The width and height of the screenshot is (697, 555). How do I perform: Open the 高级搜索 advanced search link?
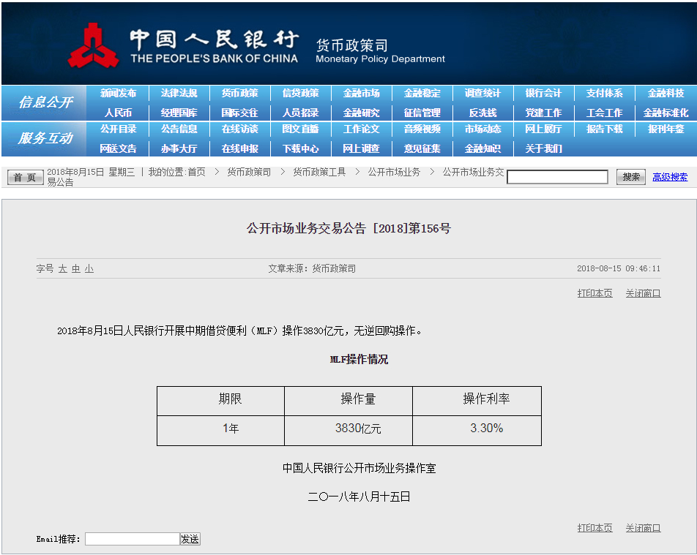coord(670,177)
